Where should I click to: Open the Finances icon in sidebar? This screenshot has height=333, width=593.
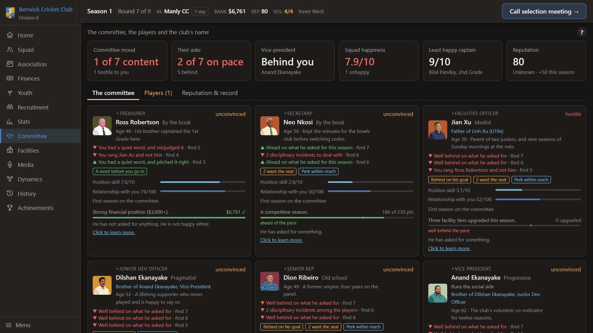(10, 78)
